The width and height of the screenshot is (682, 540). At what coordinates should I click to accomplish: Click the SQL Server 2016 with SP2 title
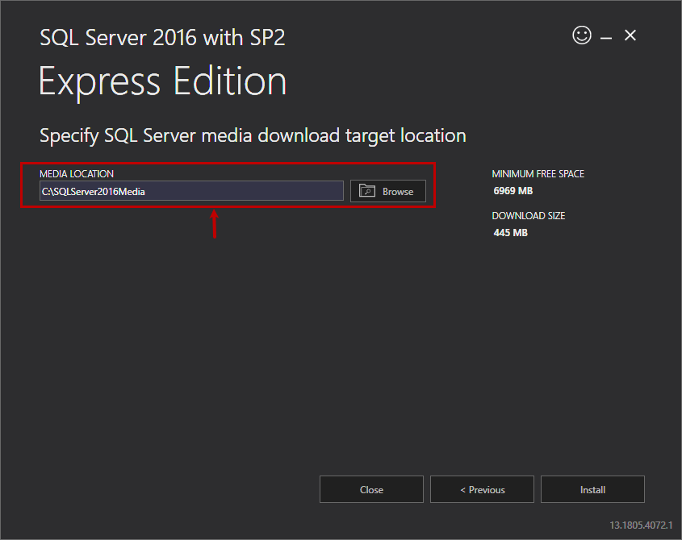click(x=162, y=37)
